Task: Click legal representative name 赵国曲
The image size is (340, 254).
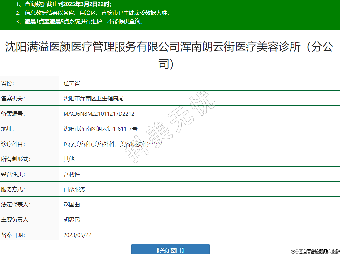Action: 72,205
